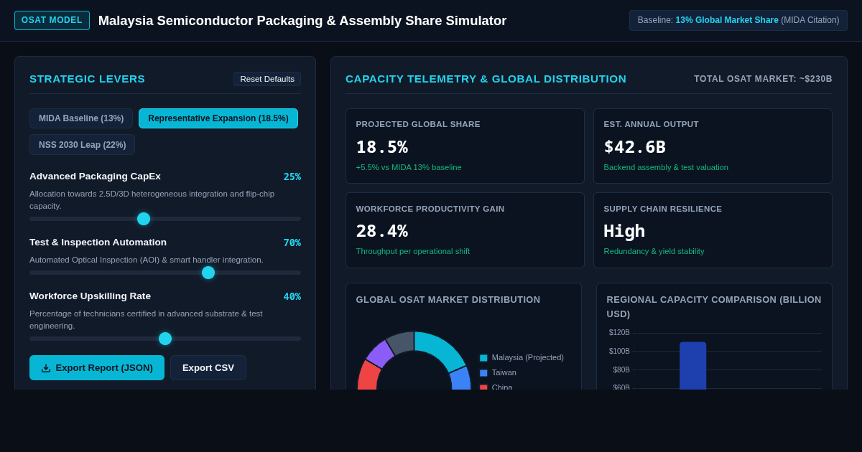
Task: Click the Capacity Telemetry & Global Distribution heading
Action: point(486,79)
